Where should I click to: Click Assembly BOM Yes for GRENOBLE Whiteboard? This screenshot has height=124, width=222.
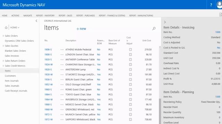pyautogui.click(x=99, y=110)
